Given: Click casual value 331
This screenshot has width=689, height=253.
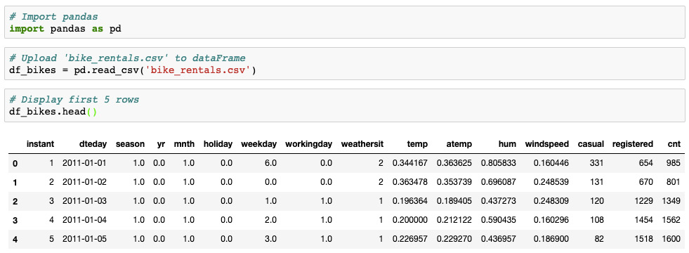Looking at the screenshot, I should (598, 163).
